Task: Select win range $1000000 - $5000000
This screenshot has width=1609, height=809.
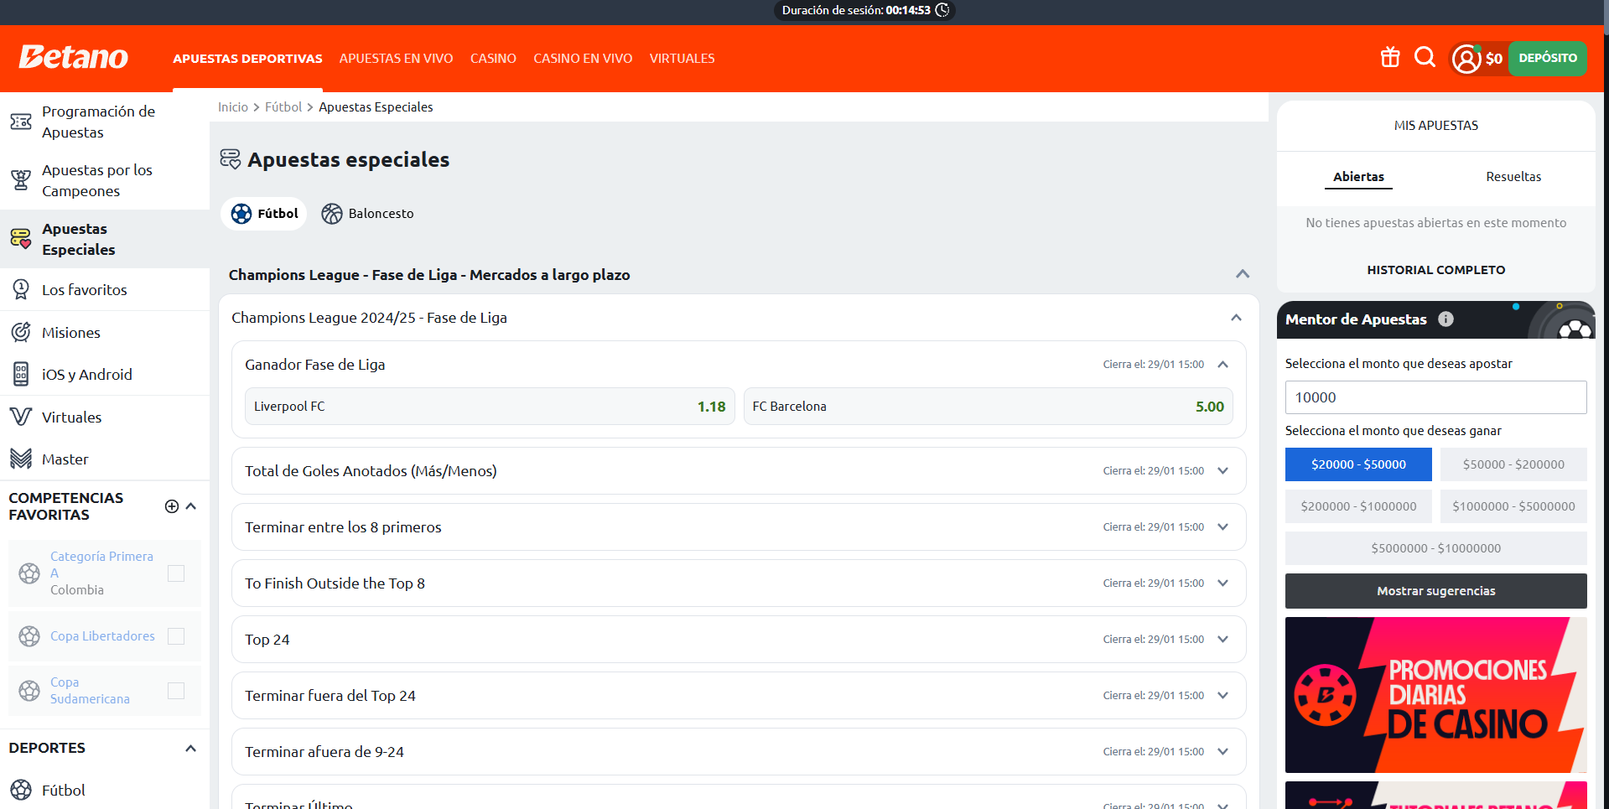Action: (1513, 506)
